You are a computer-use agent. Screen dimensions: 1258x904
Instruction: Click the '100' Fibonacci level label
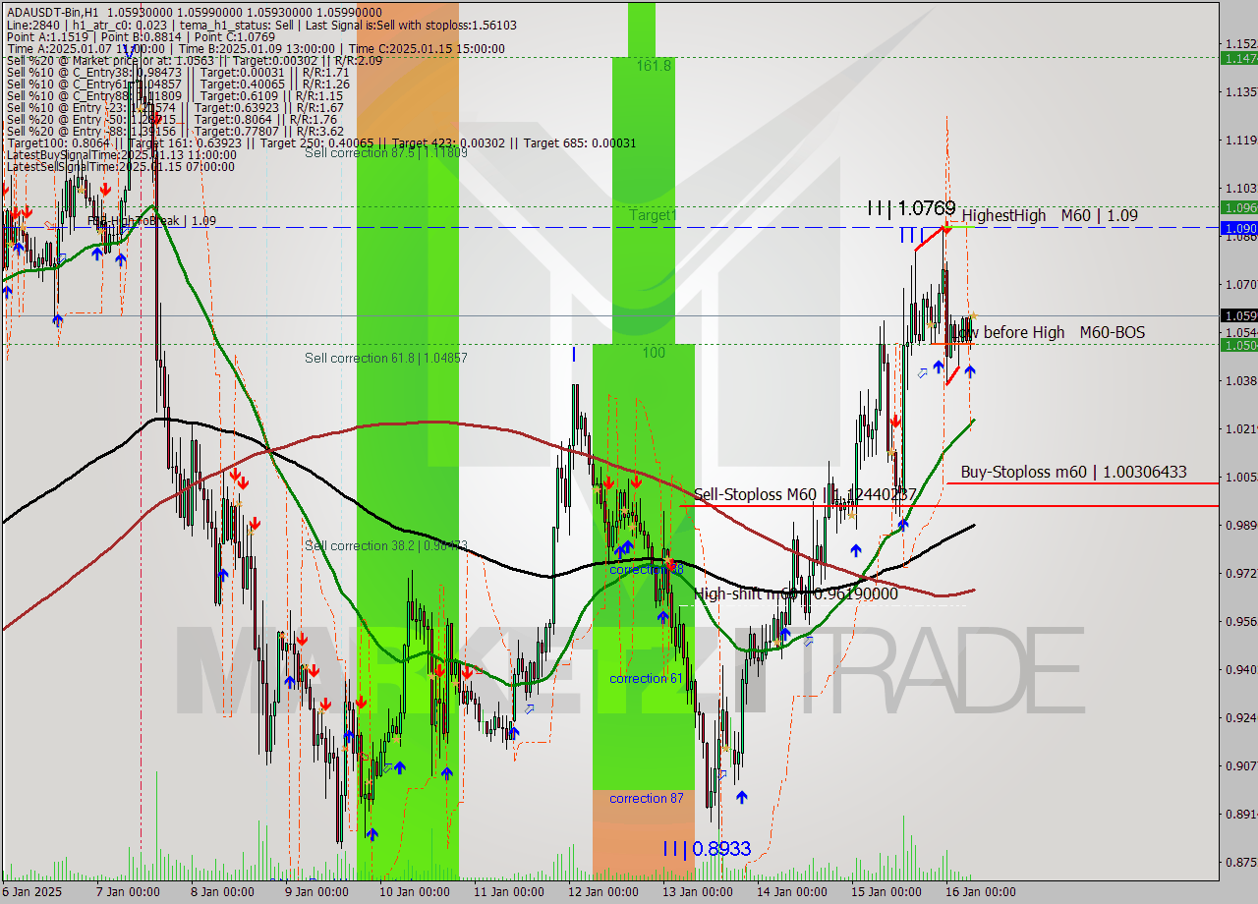(654, 352)
